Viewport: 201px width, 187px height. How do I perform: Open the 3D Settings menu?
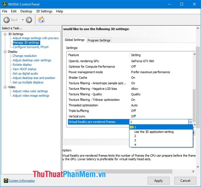coord(44,11)
